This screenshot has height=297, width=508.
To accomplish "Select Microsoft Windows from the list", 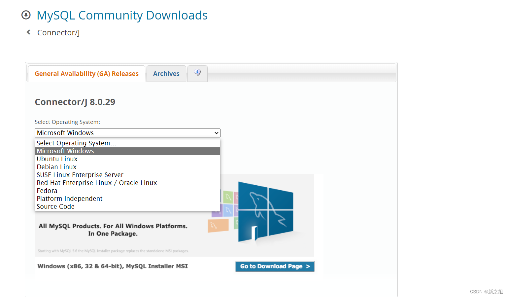I will pos(127,151).
